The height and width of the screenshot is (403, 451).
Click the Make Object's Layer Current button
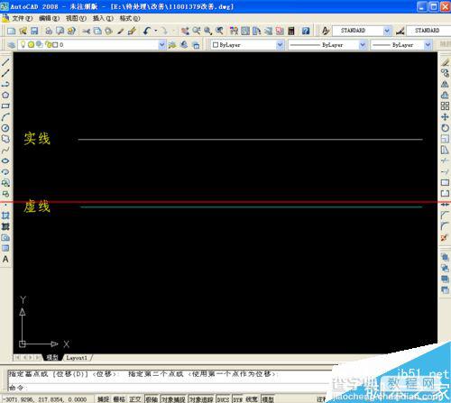(172, 45)
